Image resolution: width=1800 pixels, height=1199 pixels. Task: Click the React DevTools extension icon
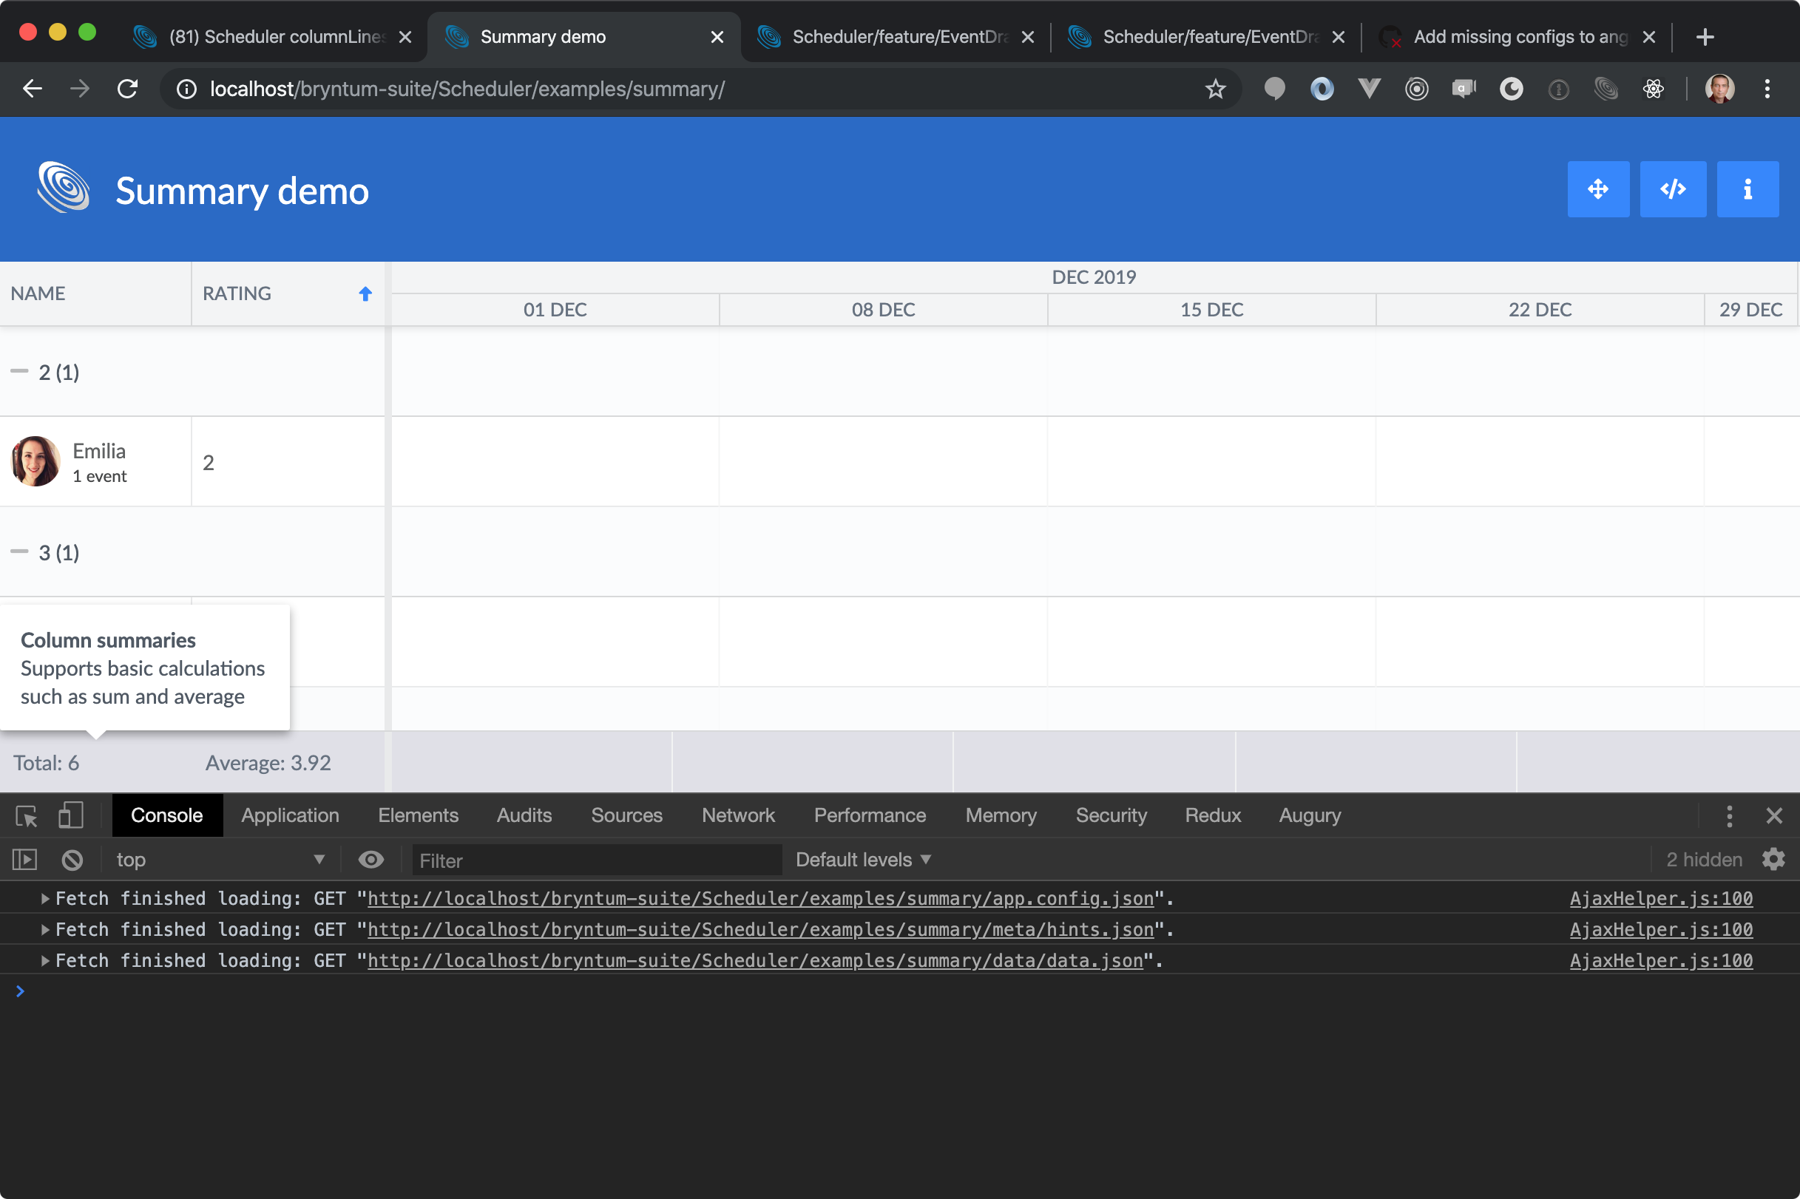click(1653, 89)
